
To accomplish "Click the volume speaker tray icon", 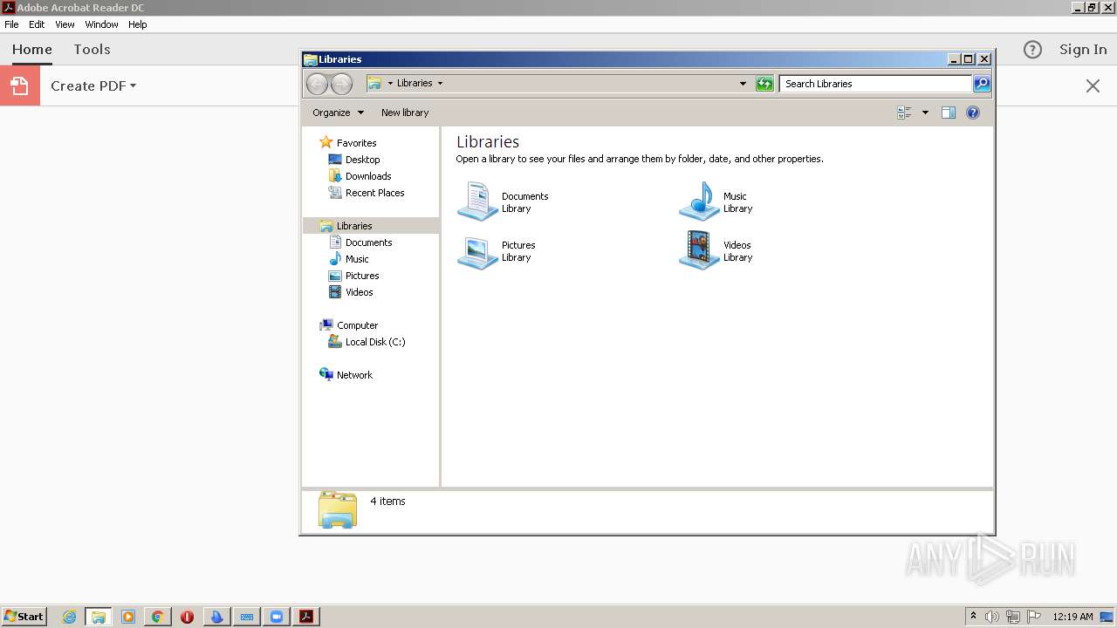I will coord(992,617).
